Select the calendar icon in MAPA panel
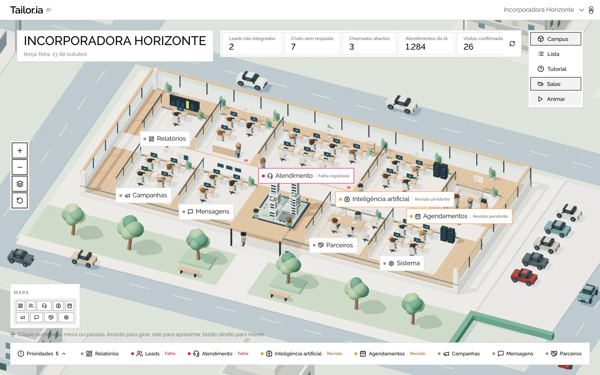The height and width of the screenshot is (375, 600). [70, 306]
